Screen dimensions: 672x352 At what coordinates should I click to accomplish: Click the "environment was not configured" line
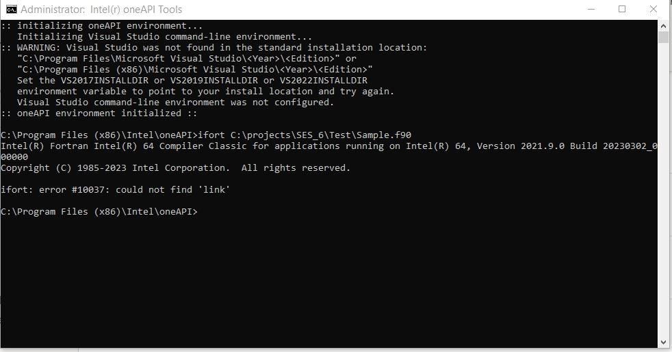click(175, 102)
